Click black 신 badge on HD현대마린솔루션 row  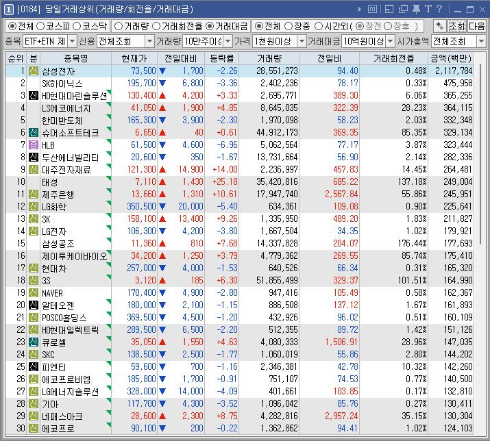pyautogui.click(x=34, y=95)
